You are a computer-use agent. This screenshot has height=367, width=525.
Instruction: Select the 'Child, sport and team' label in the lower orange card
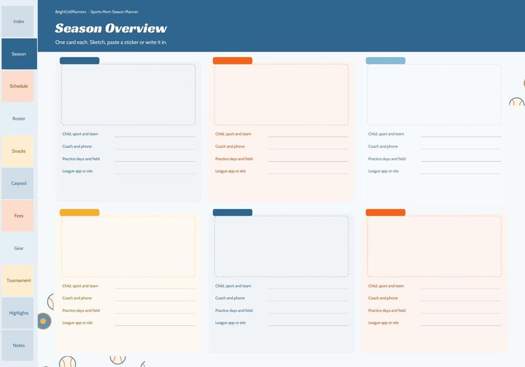386,286
